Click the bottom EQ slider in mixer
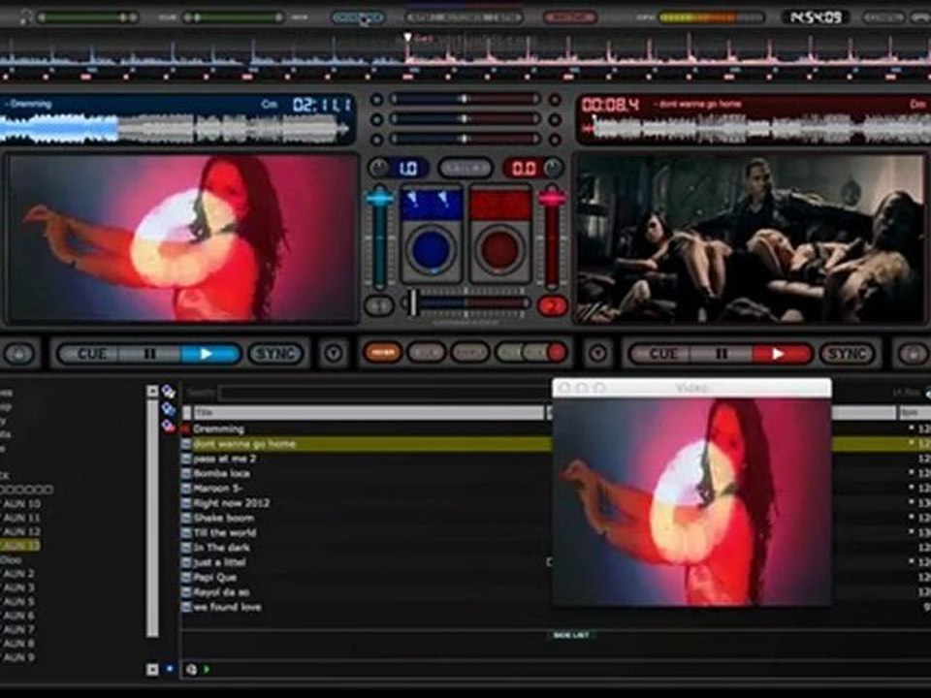The height and width of the screenshot is (698, 931). [465, 140]
